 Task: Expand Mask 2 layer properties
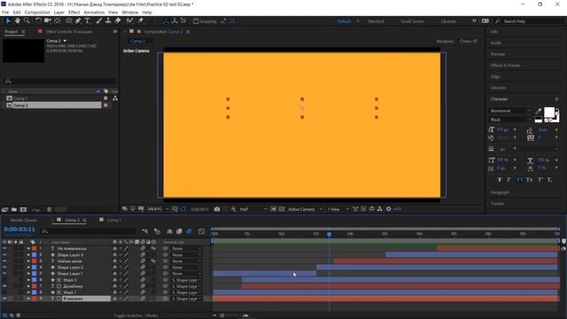tap(28, 280)
